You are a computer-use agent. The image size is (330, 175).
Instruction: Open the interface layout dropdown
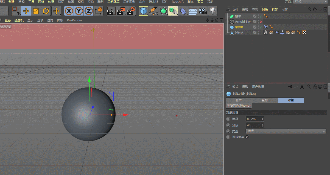click(x=310, y=1)
